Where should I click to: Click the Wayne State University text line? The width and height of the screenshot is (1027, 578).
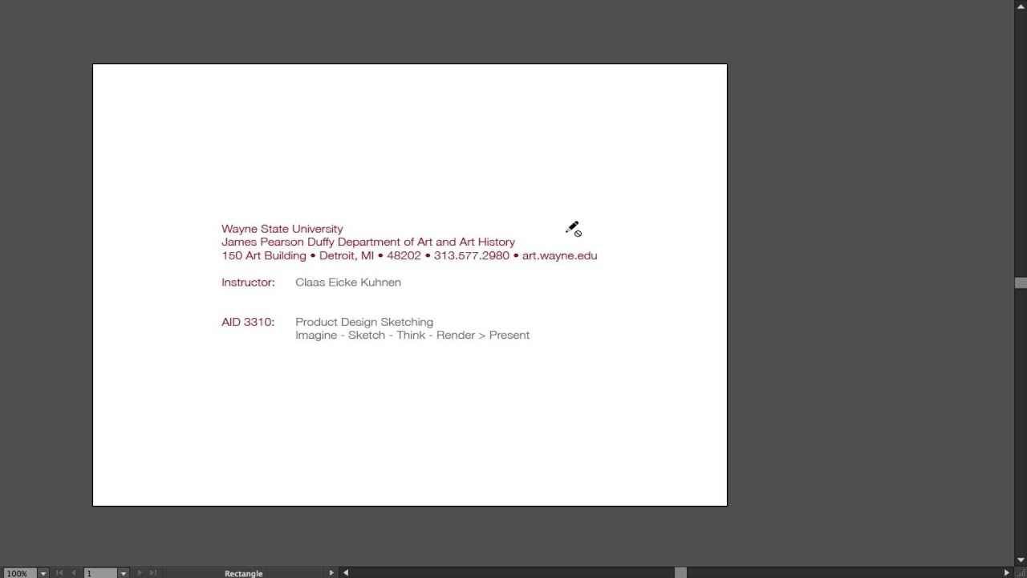[282, 229]
